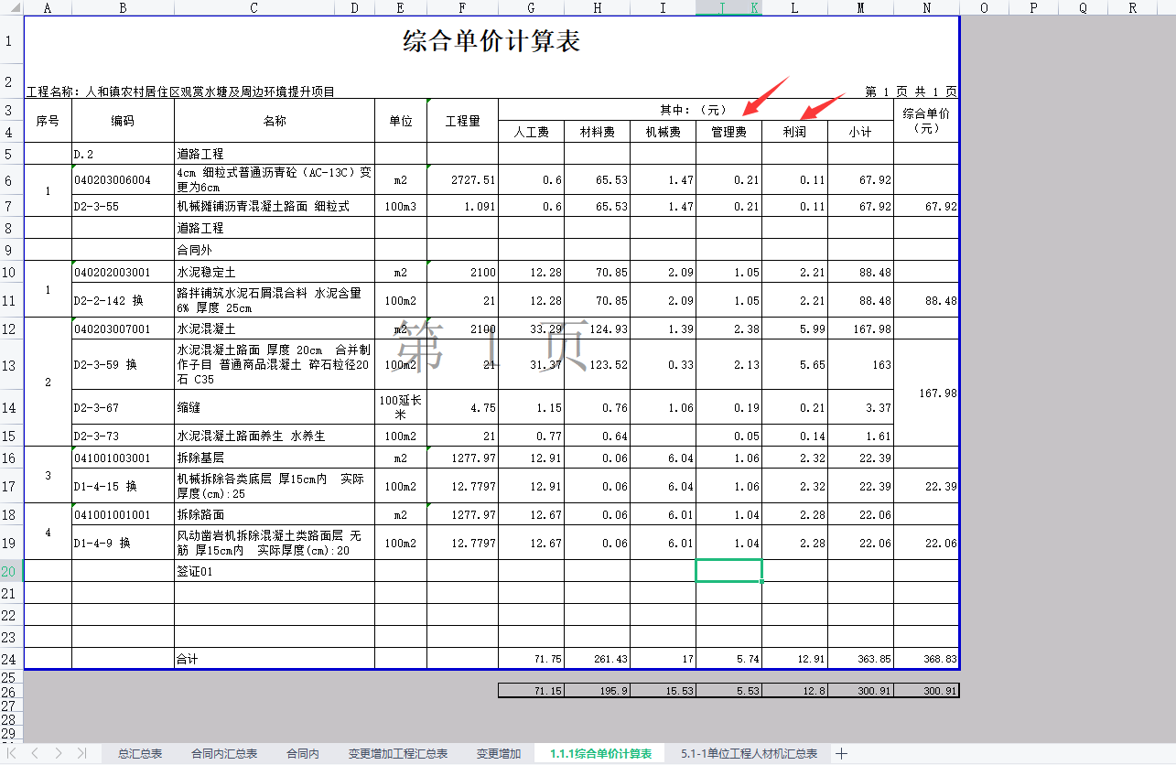This screenshot has width=1176, height=765.
Task: Select total cell 368.83
Action: click(926, 659)
